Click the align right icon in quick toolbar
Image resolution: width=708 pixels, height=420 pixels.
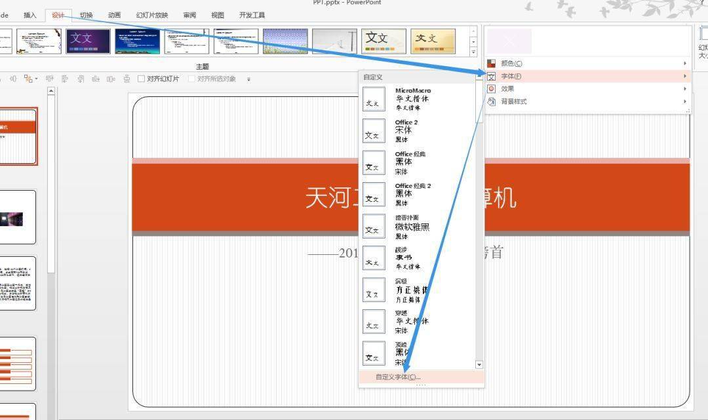[x=81, y=79]
